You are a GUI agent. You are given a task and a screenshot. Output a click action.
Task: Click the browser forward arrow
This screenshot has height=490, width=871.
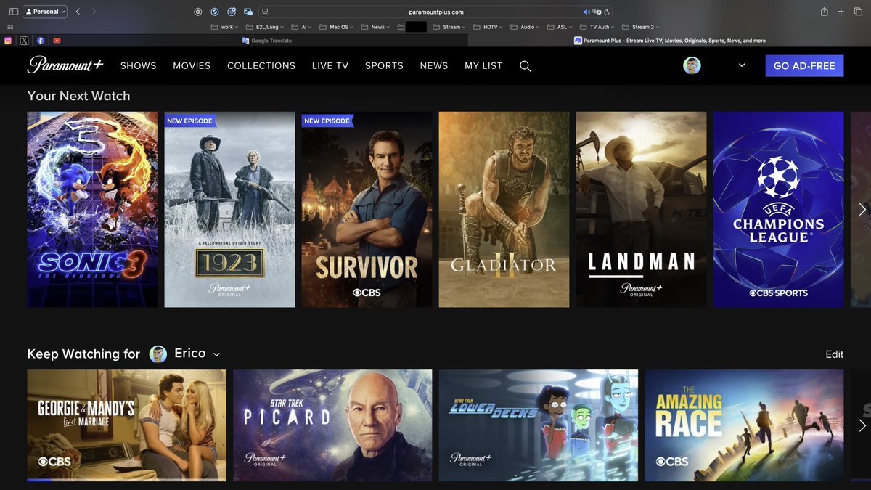(x=94, y=12)
